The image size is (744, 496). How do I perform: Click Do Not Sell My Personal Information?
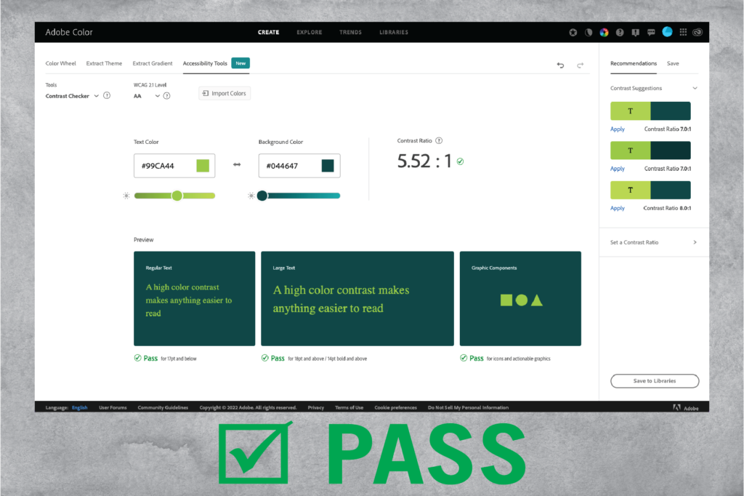pyautogui.click(x=469, y=407)
